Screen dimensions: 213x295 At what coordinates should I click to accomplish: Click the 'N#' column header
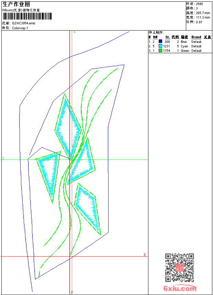pos(155,37)
